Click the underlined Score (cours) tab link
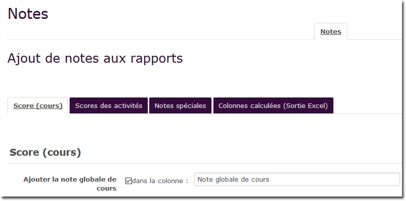The image size is (406, 201). (38, 105)
